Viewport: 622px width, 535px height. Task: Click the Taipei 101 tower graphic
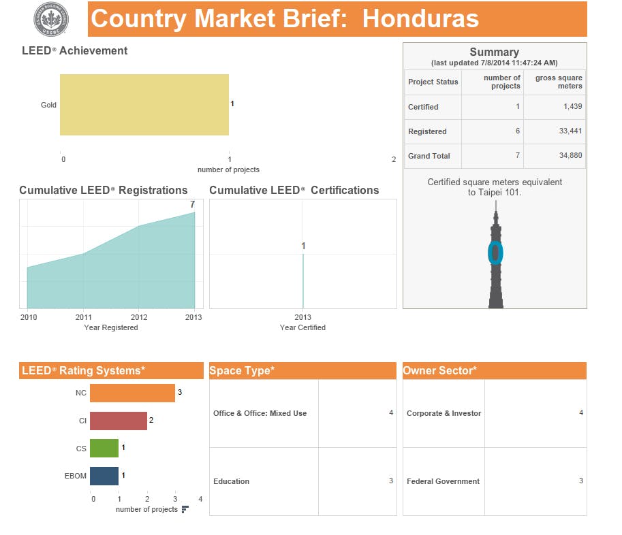[x=495, y=259]
